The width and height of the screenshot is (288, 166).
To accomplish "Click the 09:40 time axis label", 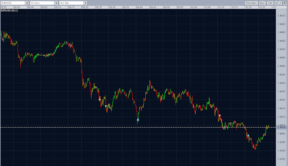I will (x=139, y=7).
